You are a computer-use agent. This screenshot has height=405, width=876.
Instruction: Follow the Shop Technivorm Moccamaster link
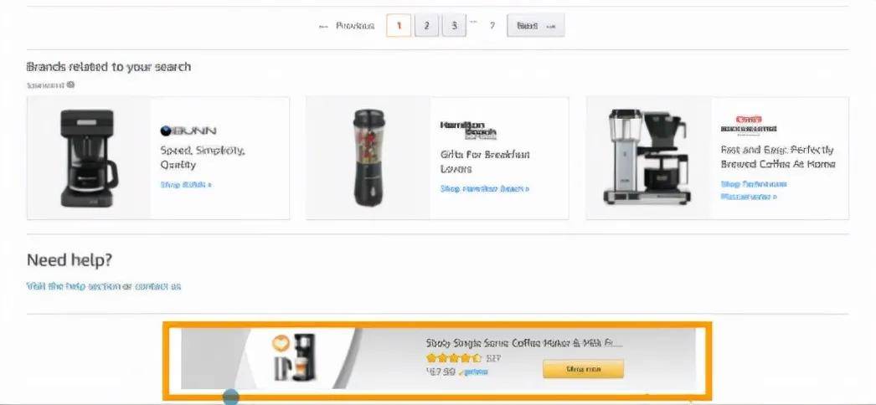tap(754, 190)
